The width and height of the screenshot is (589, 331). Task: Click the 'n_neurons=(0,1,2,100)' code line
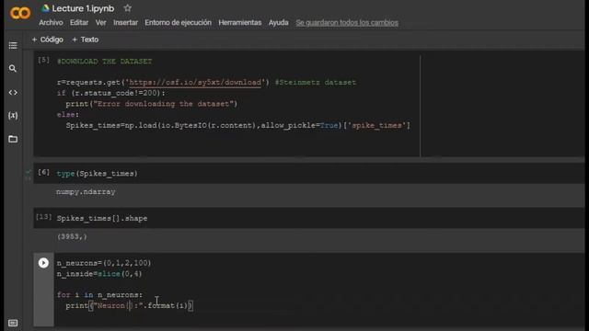click(x=104, y=263)
